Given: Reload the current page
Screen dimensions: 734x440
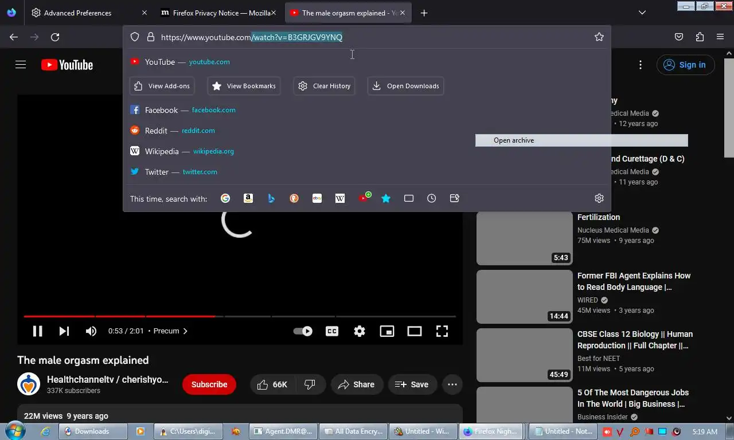Looking at the screenshot, I should click(x=55, y=37).
